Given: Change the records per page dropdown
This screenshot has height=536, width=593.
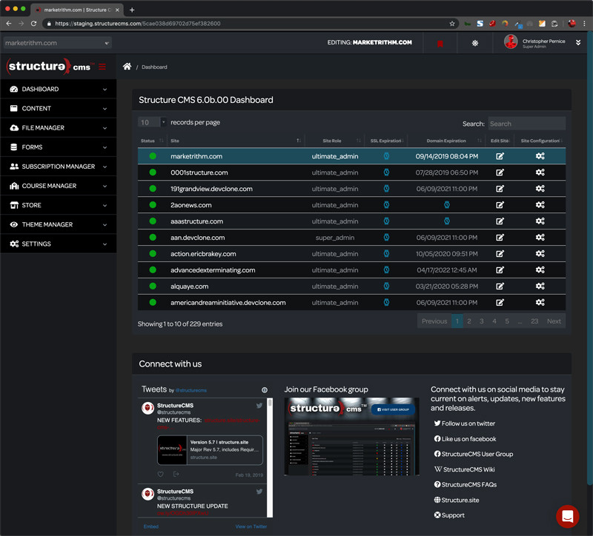Looking at the screenshot, I should click(153, 123).
